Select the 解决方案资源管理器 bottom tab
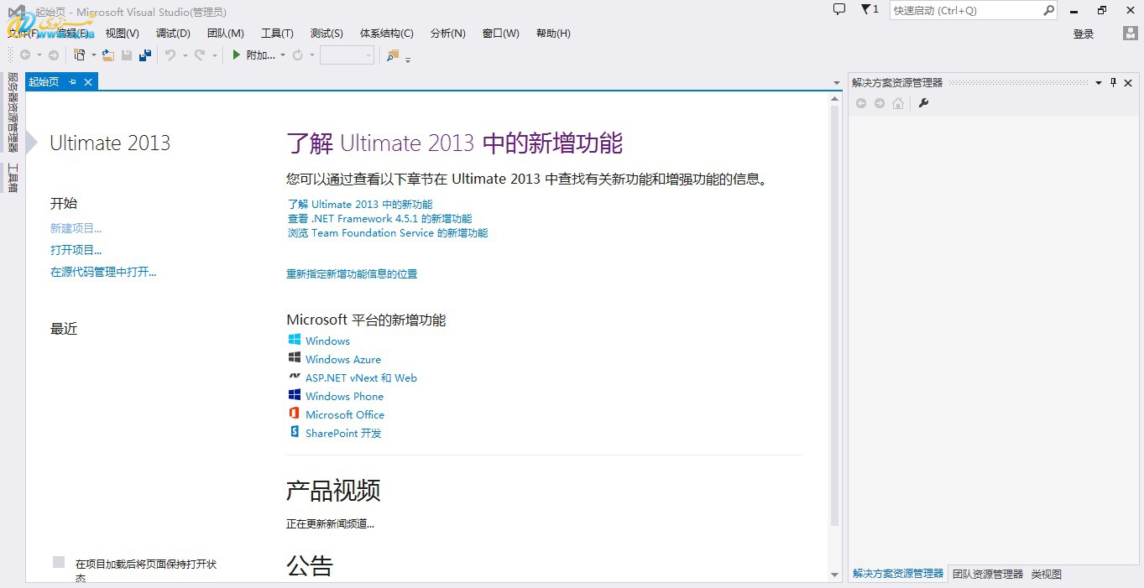This screenshot has height=588, width=1144. [x=898, y=574]
